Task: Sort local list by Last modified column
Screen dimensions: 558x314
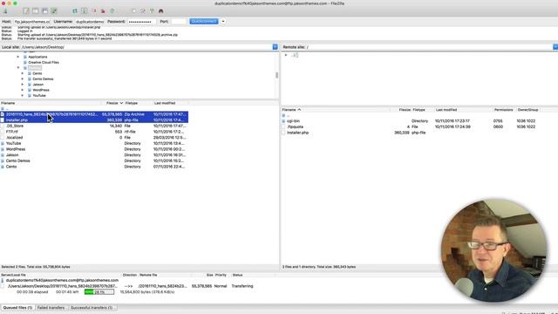Action: [x=171, y=103]
